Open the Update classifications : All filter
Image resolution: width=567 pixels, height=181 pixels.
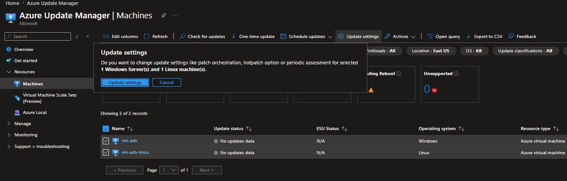[525, 51]
